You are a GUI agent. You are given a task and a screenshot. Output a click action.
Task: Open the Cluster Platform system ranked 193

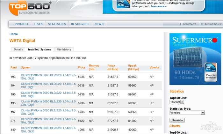pos(48,77)
